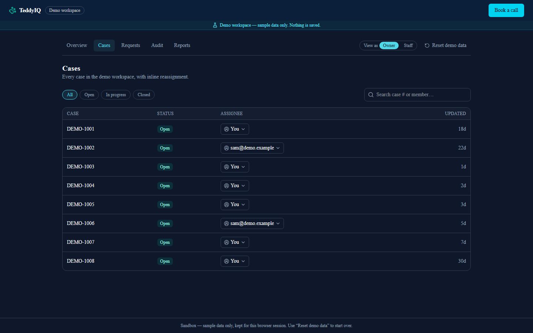The height and width of the screenshot is (333, 533).
Task: Click the magnifier icon in search box
Action: coord(371,95)
